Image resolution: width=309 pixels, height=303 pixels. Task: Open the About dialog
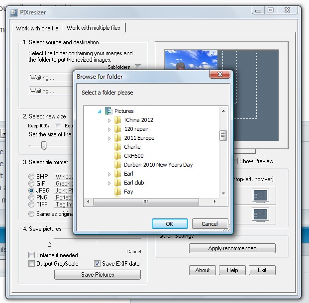click(x=203, y=270)
